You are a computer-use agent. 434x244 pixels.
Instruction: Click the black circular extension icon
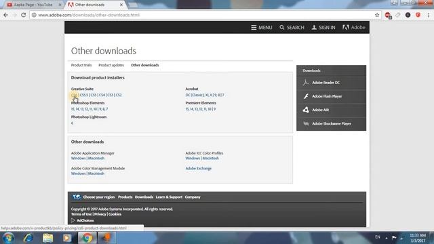(408, 15)
